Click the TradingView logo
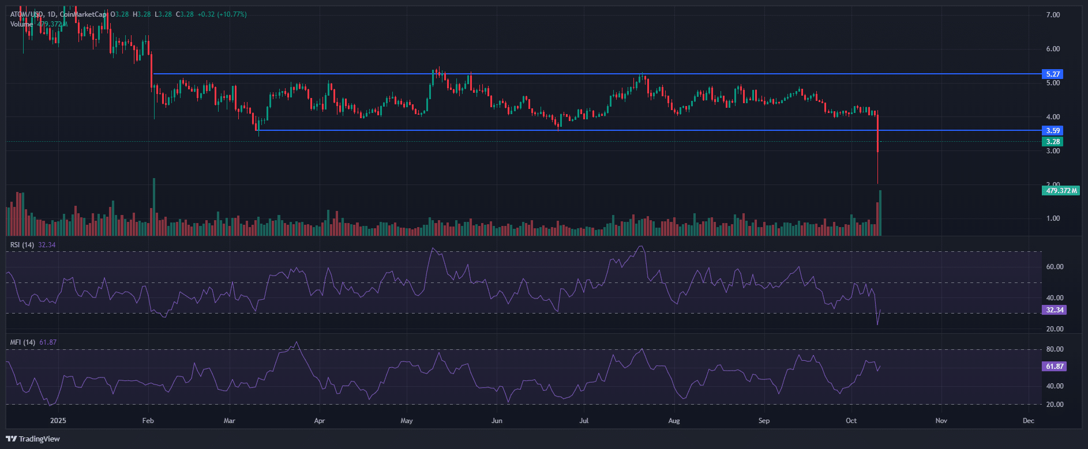 (x=33, y=439)
